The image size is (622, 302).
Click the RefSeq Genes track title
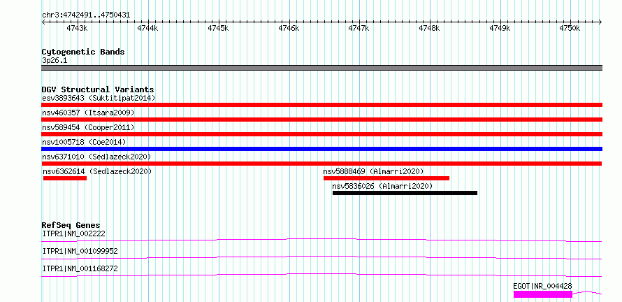71,225
